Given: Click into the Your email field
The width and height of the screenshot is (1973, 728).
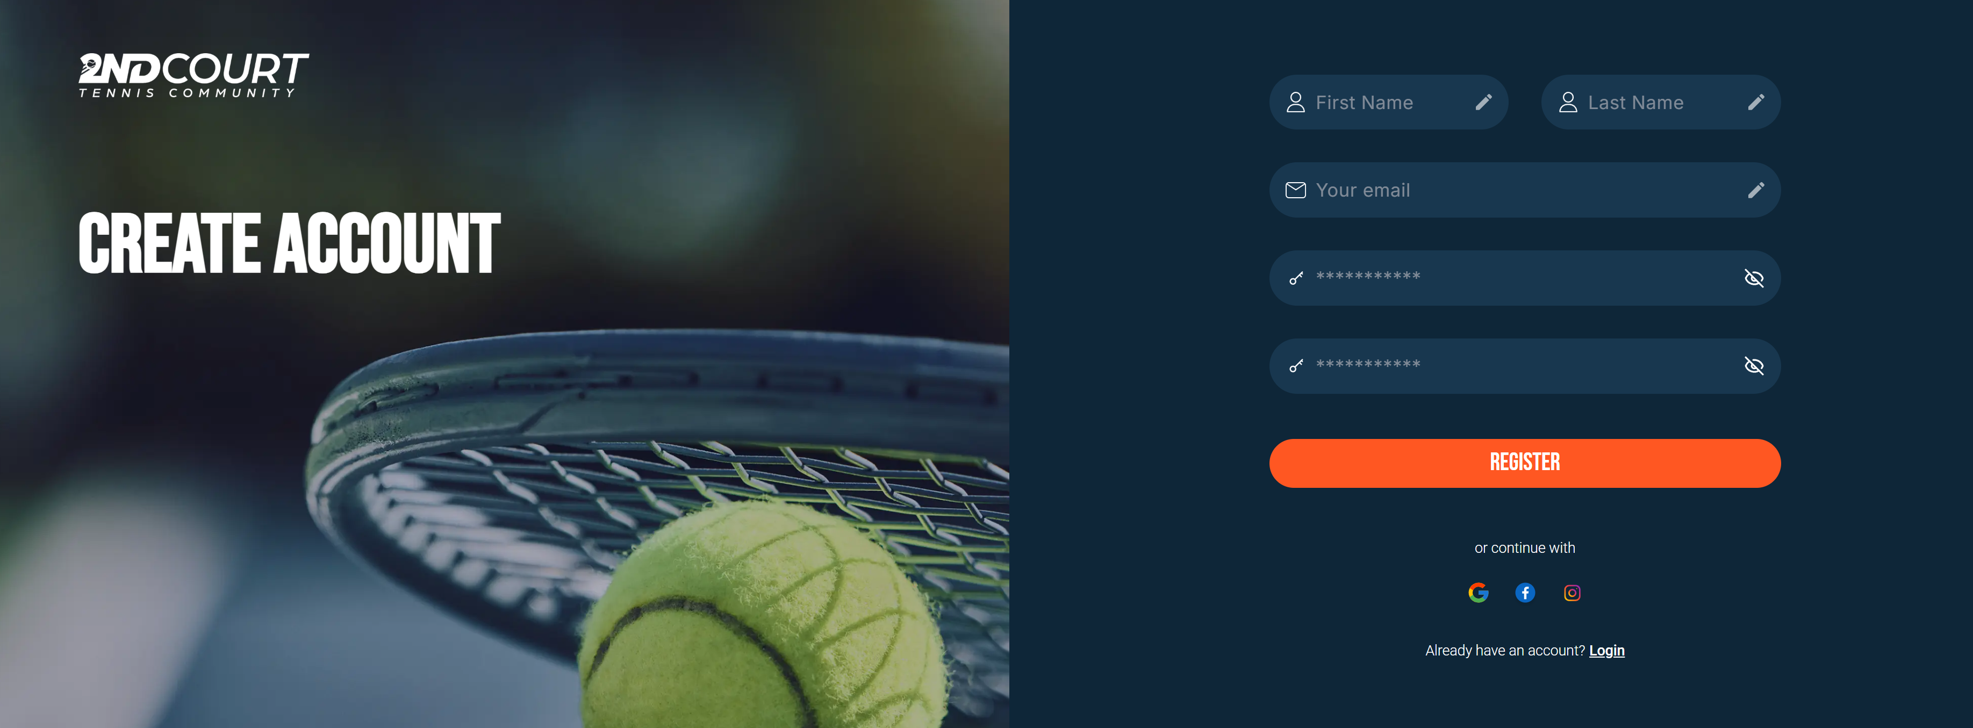Looking at the screenshot, I should click(1524, 190).
